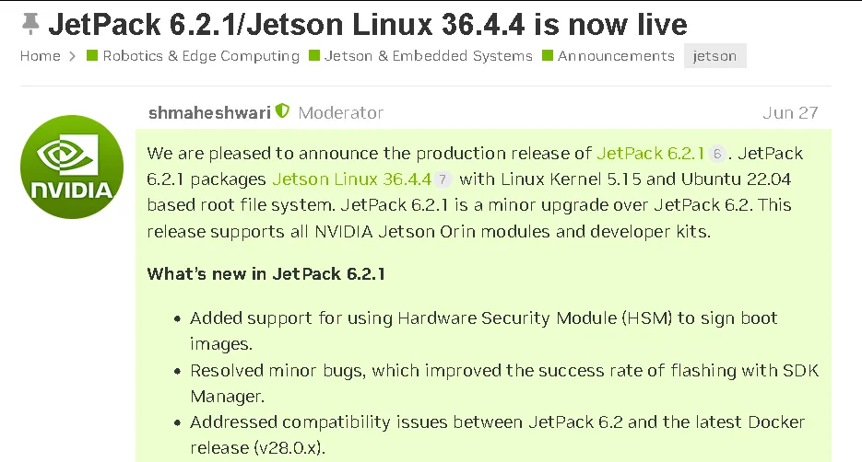Image resolution: width=862 pixels, height=462 pixels.
Task: Click the JetPack 6.2.1 link click-count badge
Action: tap(717, 154)
